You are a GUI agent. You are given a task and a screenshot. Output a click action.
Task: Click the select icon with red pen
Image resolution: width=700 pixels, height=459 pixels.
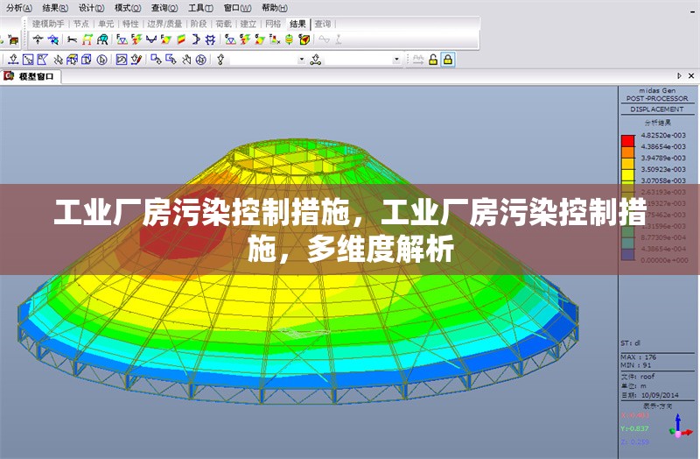(136, 60)
